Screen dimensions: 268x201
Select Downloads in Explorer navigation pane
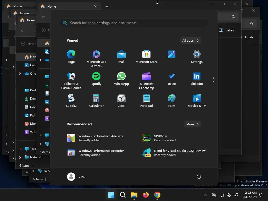(x=30, y=99)
